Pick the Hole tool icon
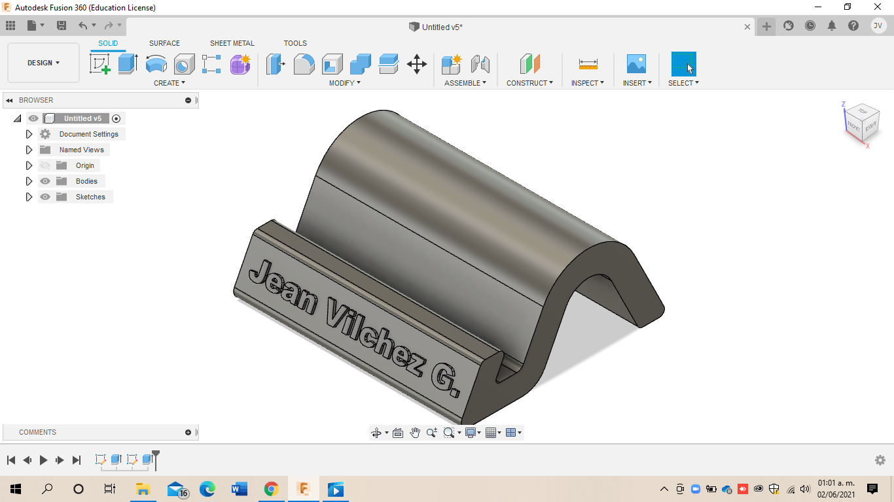 tap(184, 64)
